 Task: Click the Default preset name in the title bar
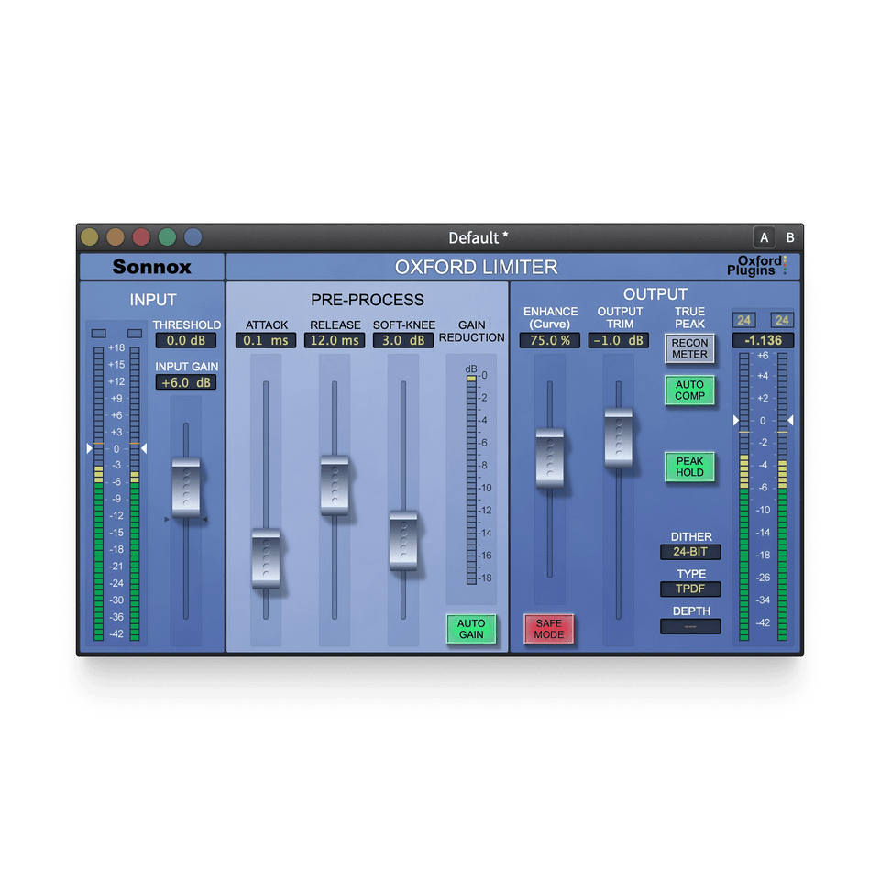click(x=478, y=236)
